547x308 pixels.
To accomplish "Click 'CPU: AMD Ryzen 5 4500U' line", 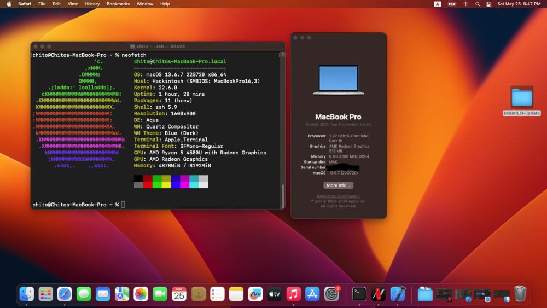I will coord(200,153).
